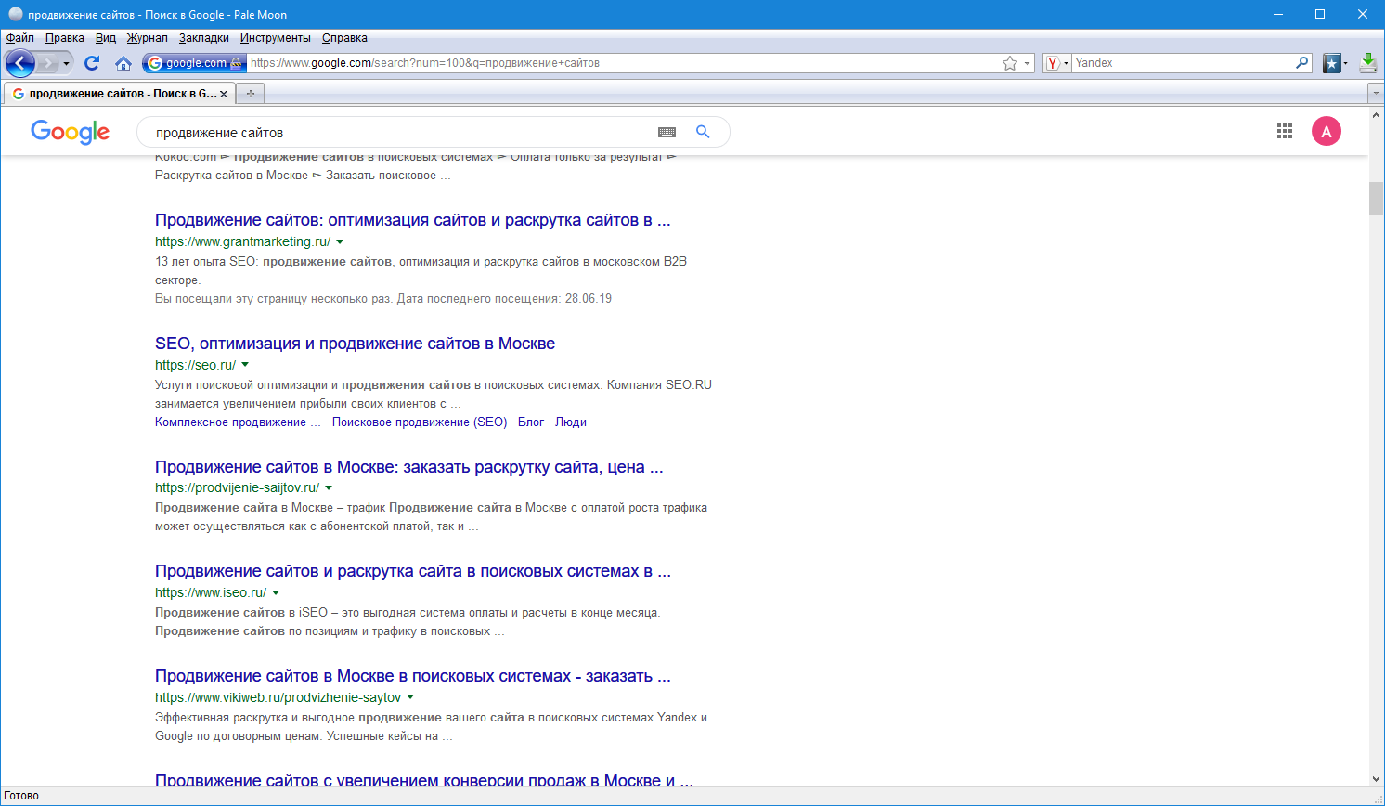Image resolution: width=1385 pixels, height=806 pixels.
Task: Open the bookmarks button dropdown arrow
Action: coord(1346,63)
